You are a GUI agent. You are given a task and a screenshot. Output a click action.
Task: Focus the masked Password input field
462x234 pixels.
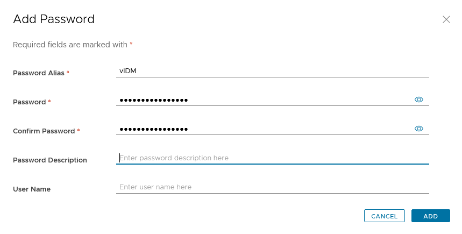pos(264,100)
